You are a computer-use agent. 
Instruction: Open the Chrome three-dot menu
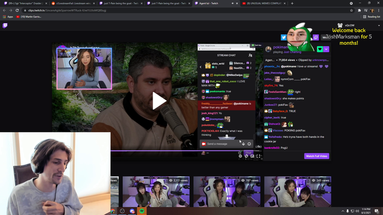(x=379, y=11)
